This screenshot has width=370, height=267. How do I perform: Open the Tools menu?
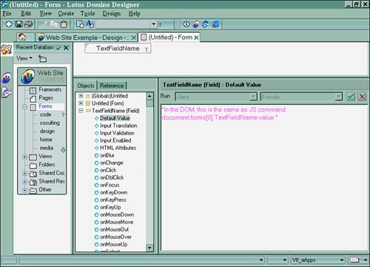coord(87,13)
